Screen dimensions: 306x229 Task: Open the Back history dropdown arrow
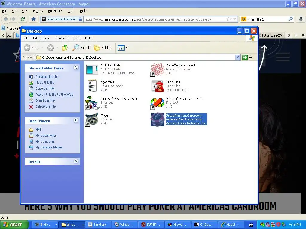[x=42, y=48]
